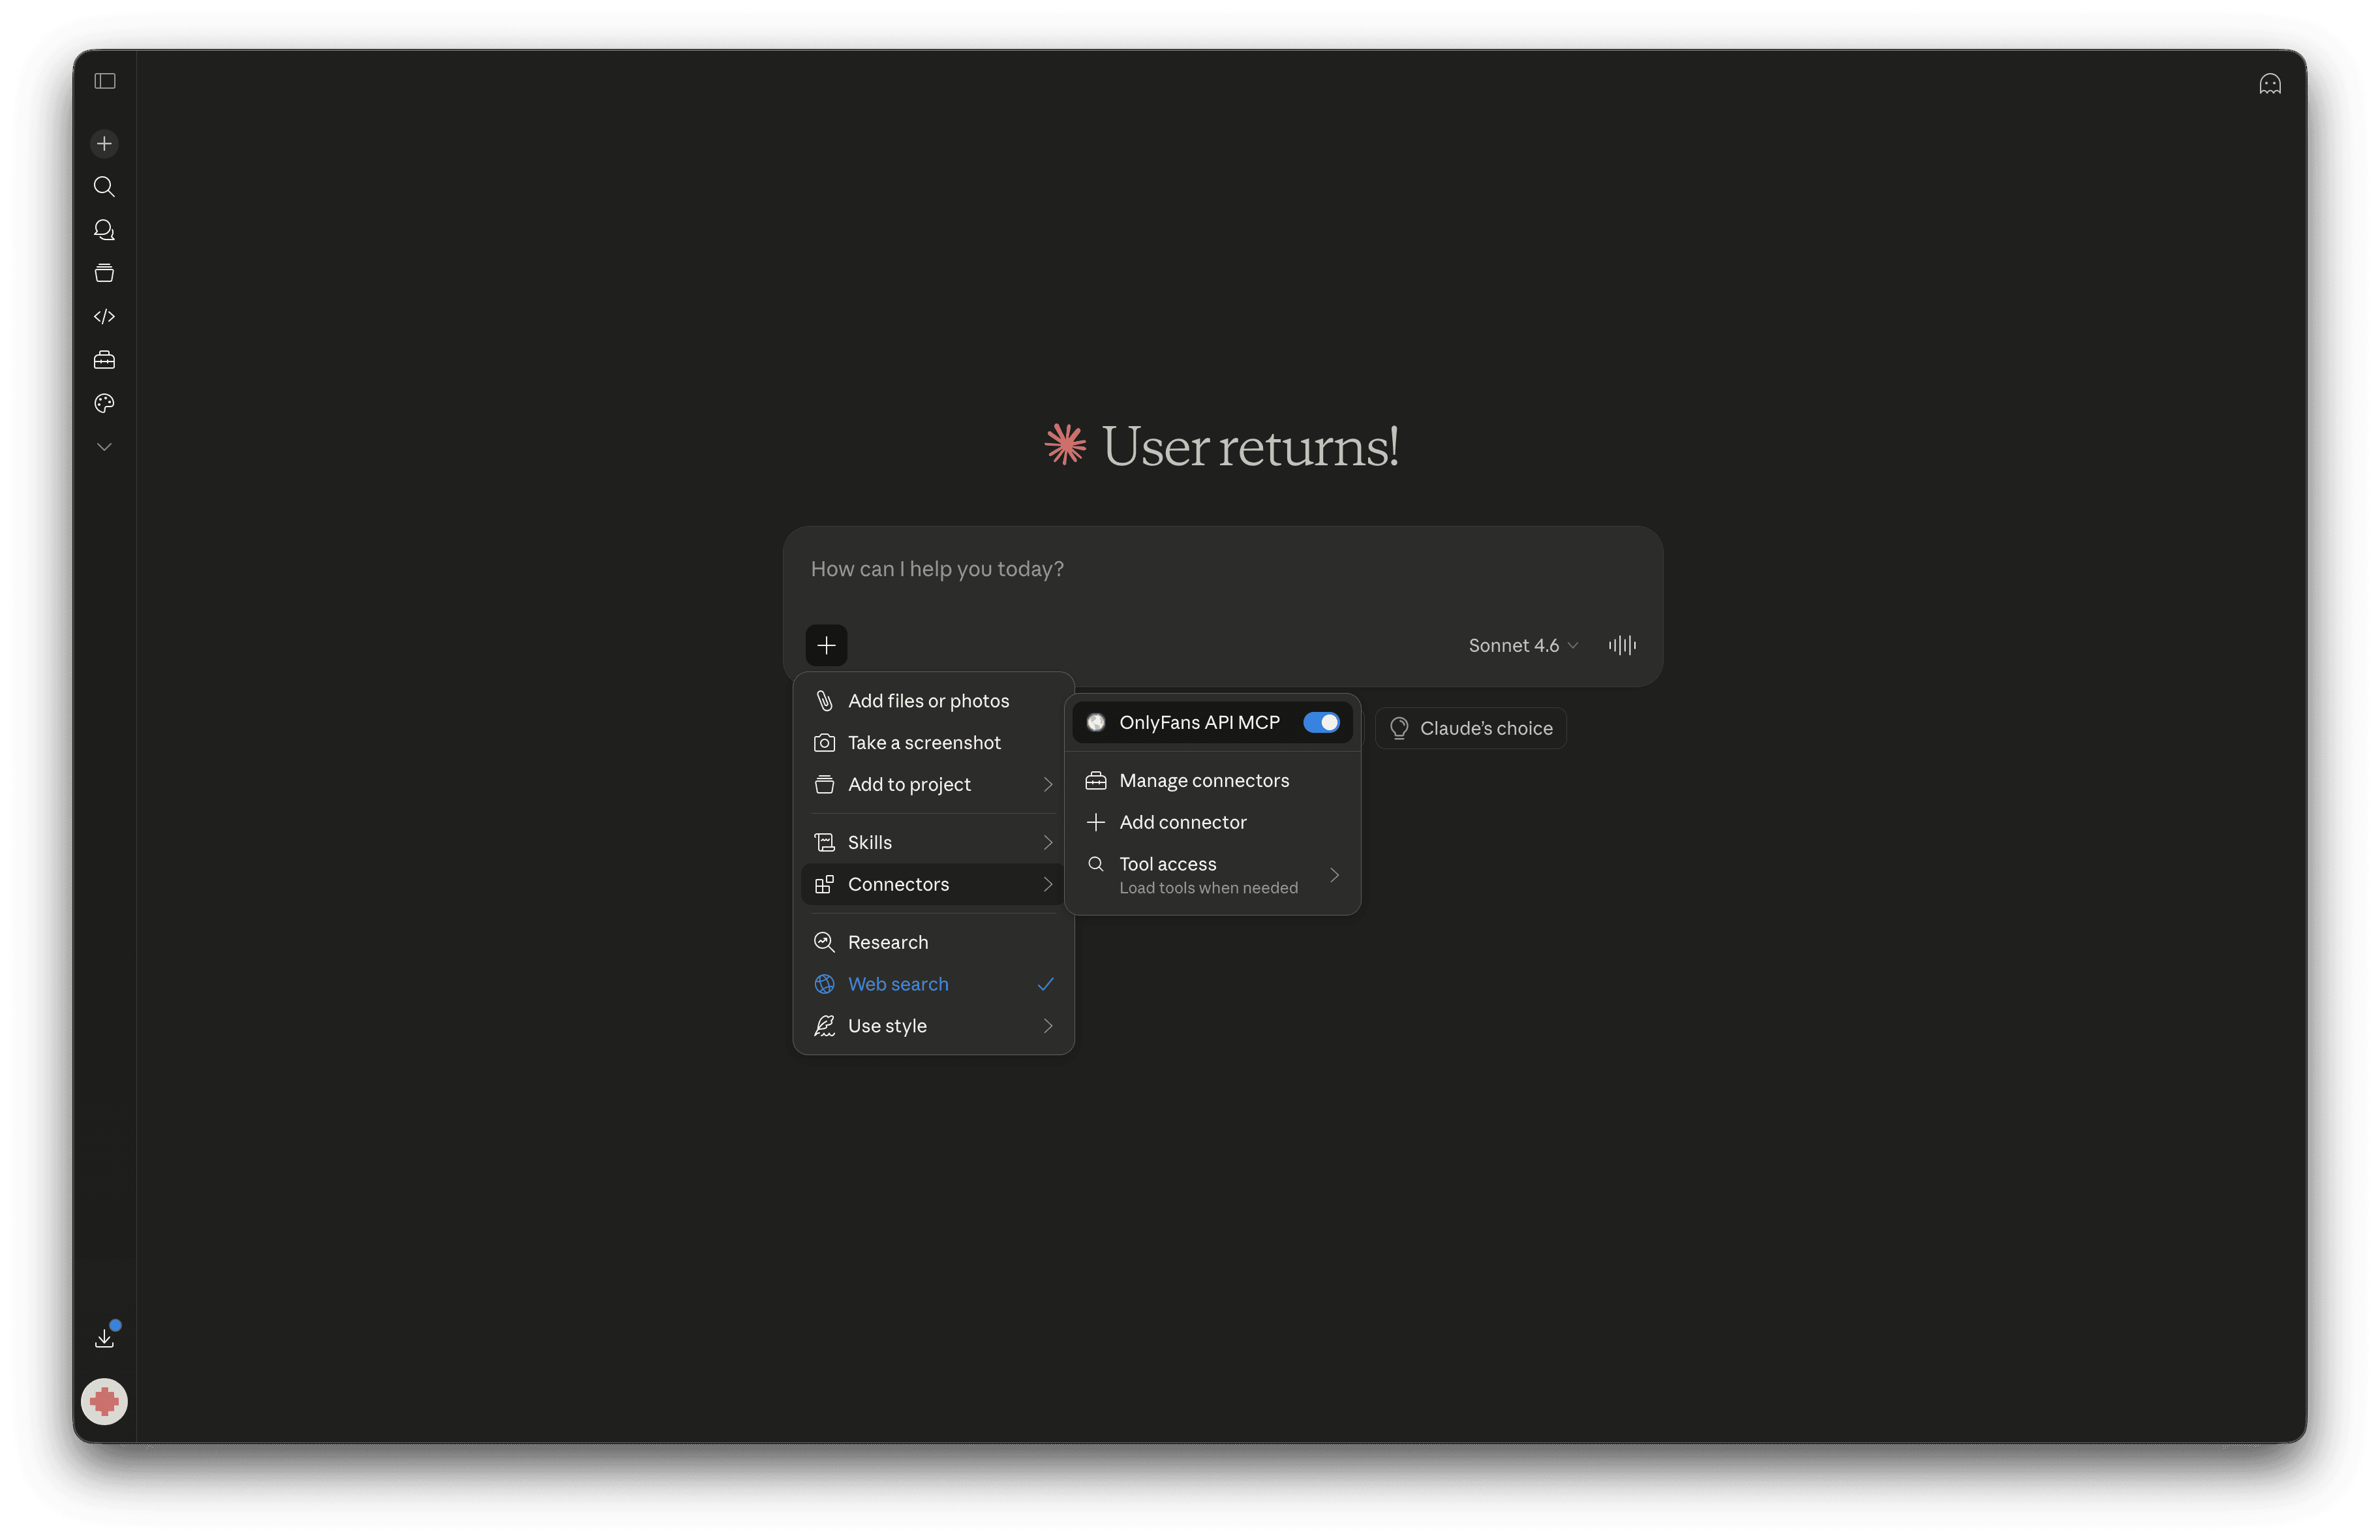Image resolution: width=2380 pixels, height=1540 pixels.
Task: Click the globe icon beside Web search
Action: [823, 985]
